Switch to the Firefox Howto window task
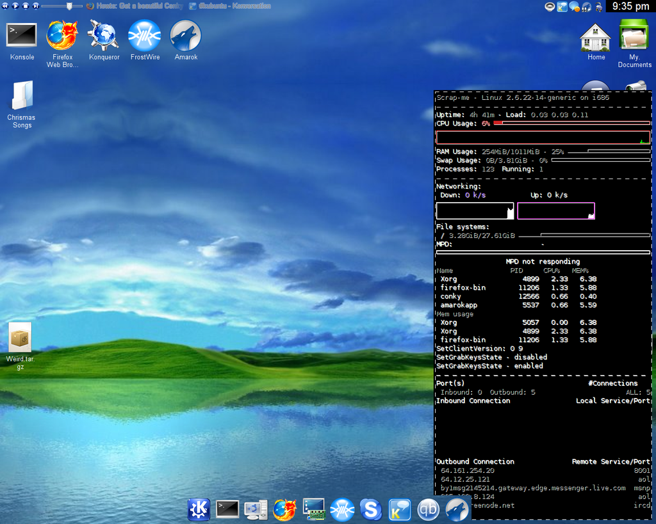656x524 pixels. 135,6
